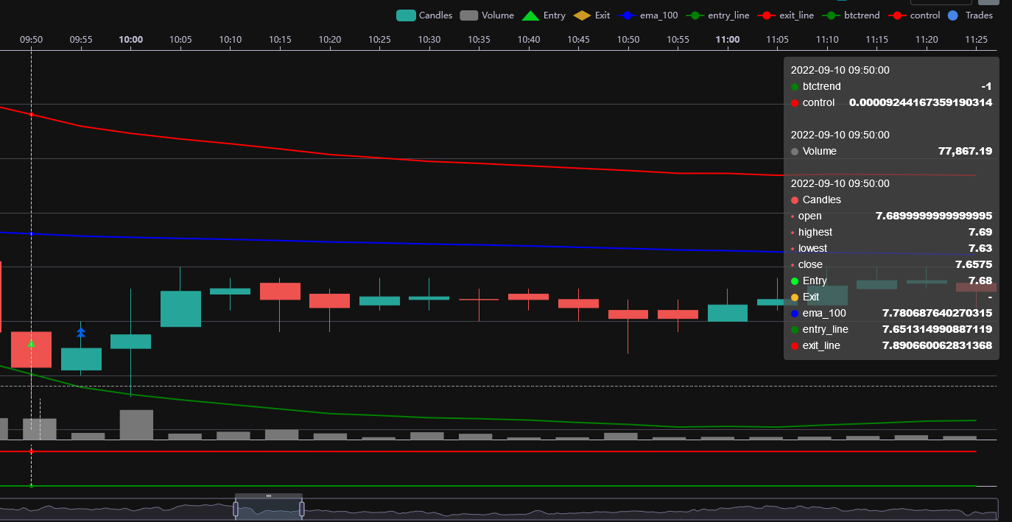Click blue trade arrows marker at 09:55

[81, 332]
